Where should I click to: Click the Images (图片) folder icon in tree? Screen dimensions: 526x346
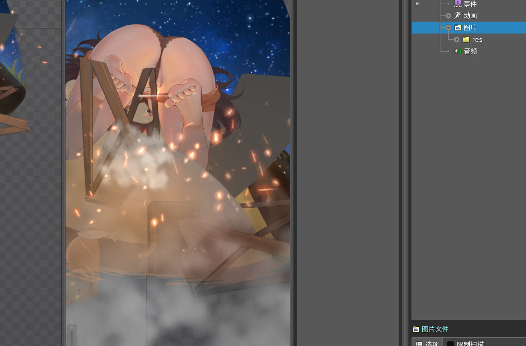tap(457, 27)
